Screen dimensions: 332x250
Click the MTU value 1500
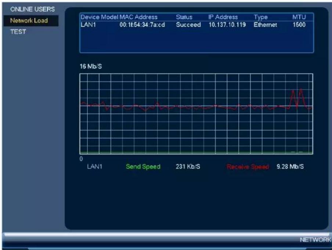(x=299, y=25)
